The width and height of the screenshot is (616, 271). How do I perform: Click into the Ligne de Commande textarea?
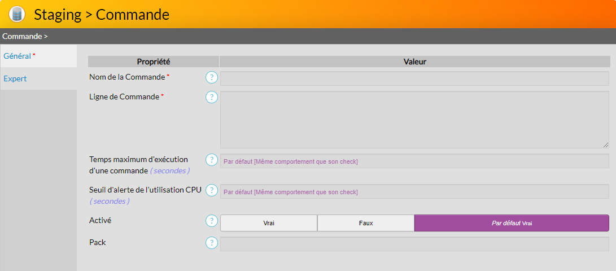(414, 120)
